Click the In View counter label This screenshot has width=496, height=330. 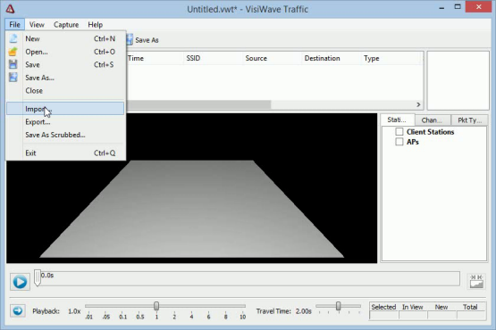tap(412, 307)
